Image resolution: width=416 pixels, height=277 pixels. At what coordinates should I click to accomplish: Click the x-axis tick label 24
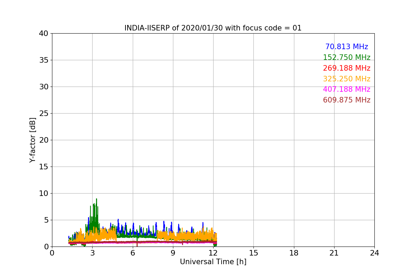[374, 253]
